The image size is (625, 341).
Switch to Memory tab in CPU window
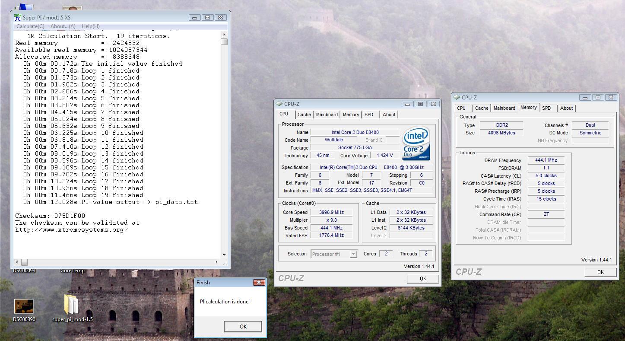click(351, 115)
